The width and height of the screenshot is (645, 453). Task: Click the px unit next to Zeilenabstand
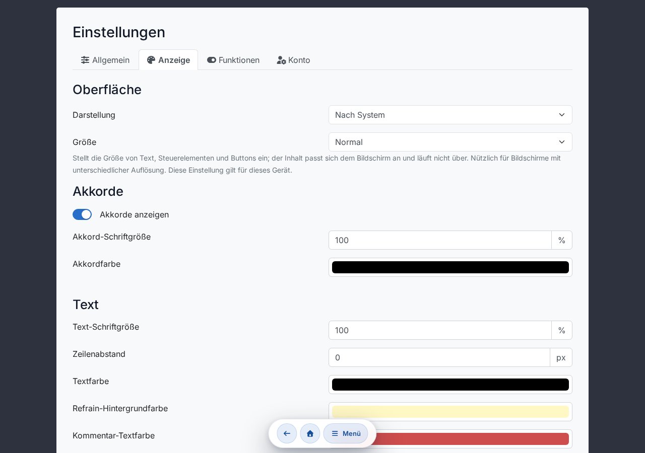561,357
